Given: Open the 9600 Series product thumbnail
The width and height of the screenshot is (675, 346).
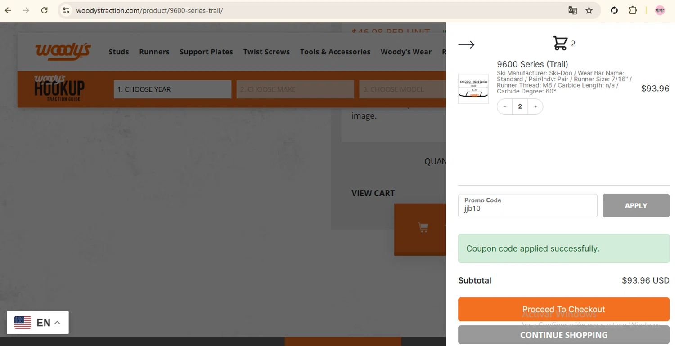Looking at the screenshot, I should tap(473, 89).
